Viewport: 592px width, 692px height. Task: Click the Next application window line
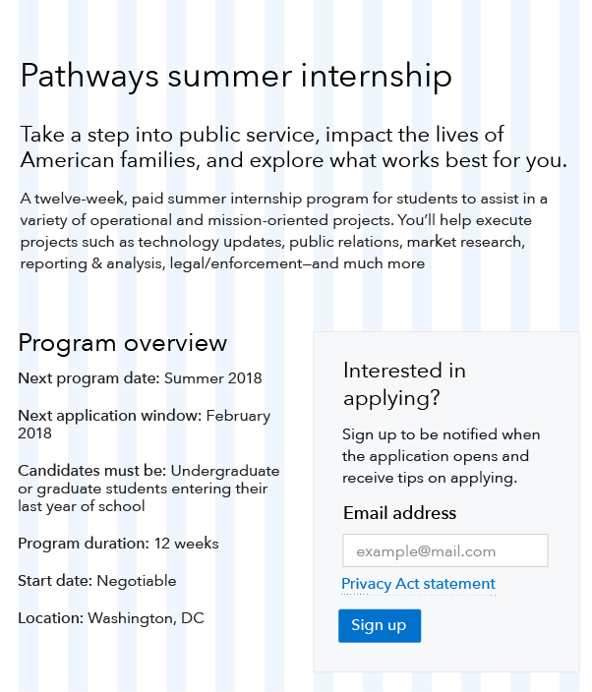[145, 424]
